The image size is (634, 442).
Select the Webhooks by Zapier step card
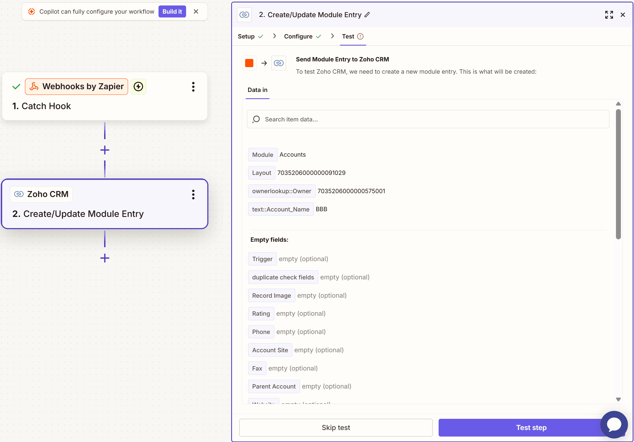(x=105, y=106)
